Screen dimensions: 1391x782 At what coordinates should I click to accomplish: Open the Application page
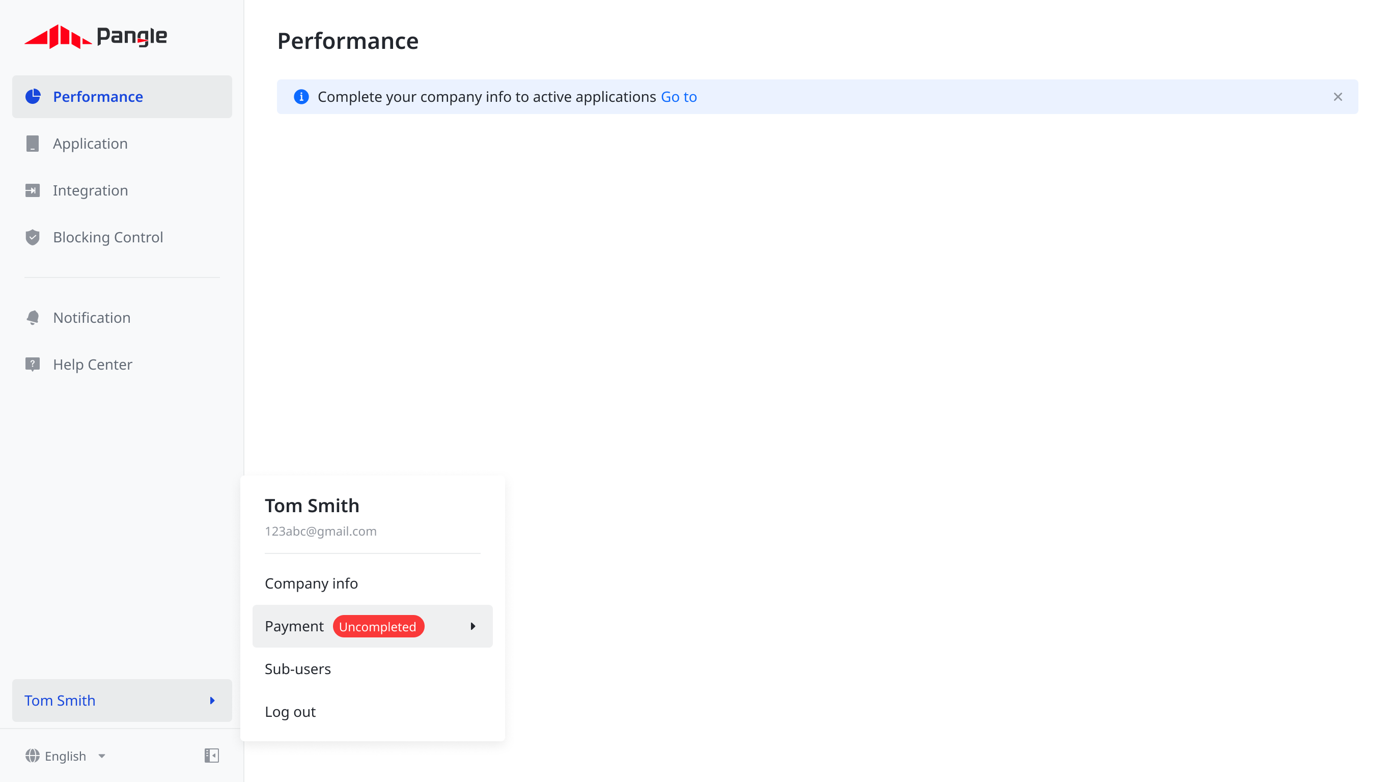(x=122, y=144)
